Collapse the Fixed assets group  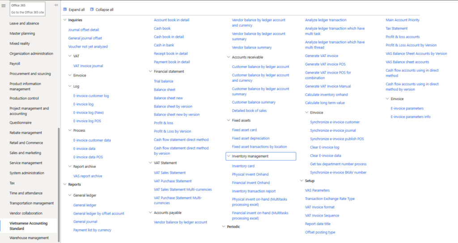229,120
